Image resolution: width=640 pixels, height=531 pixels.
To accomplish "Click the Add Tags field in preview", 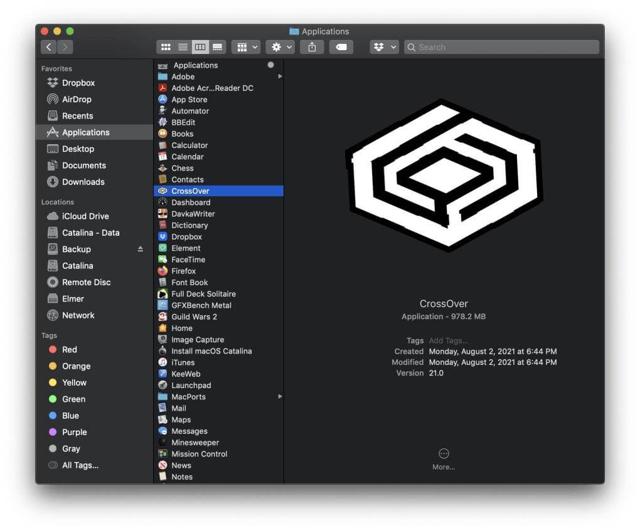I will click(448, 340).
